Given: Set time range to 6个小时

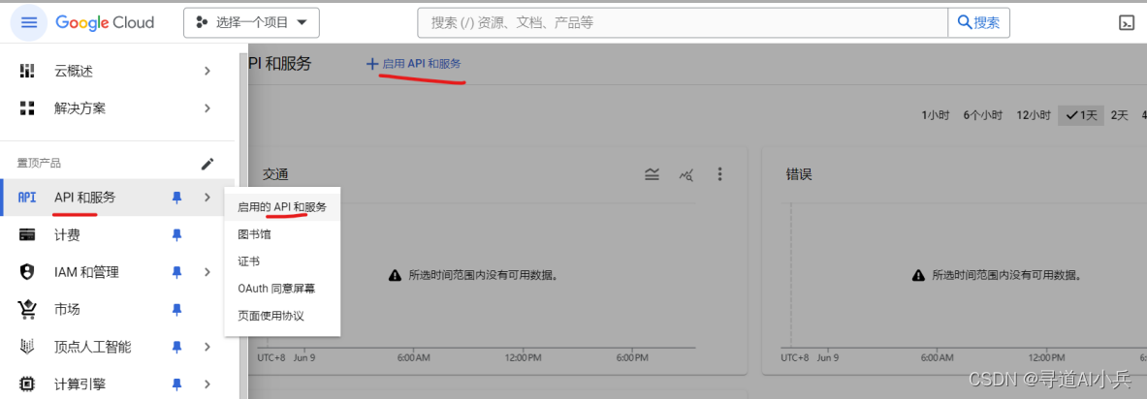Looking at the screenshot, I should (982, 114).
